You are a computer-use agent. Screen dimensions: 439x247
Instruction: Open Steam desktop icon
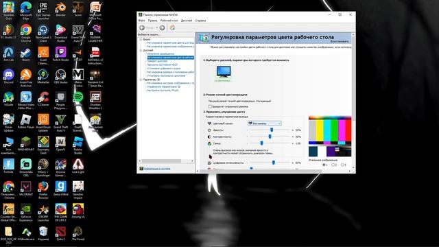(26, 54)
